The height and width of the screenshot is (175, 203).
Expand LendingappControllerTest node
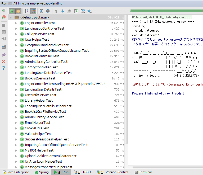click(x=16, y=29)
